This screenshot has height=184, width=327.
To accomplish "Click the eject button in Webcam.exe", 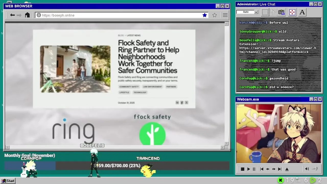I will (x=287, y=169).
